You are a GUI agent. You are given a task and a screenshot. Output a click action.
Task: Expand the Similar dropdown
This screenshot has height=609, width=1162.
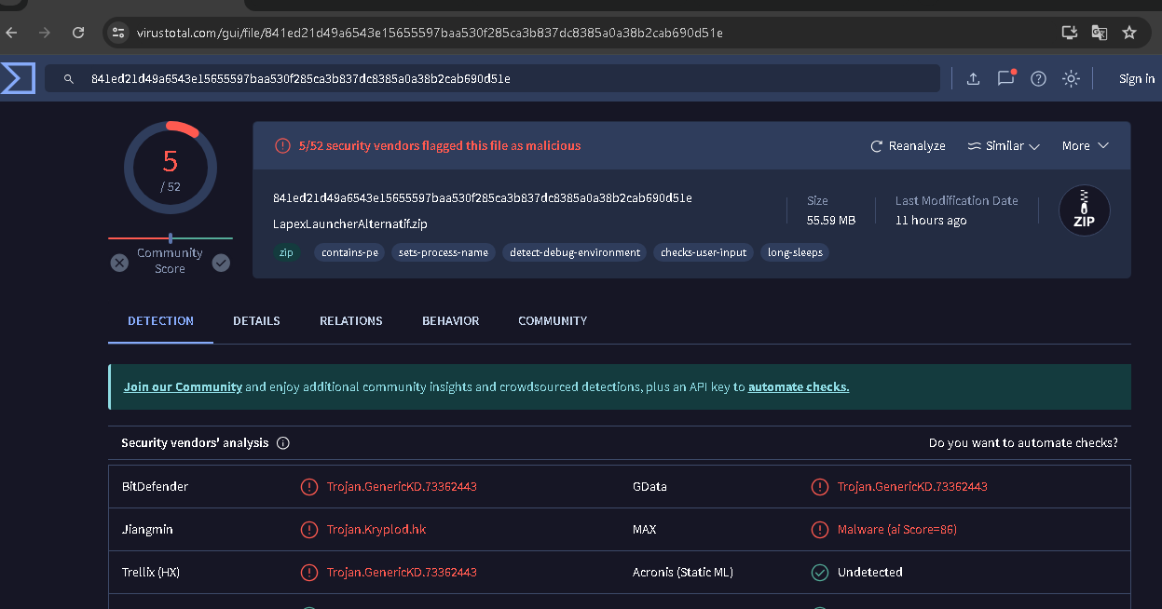coord(1004,146)
